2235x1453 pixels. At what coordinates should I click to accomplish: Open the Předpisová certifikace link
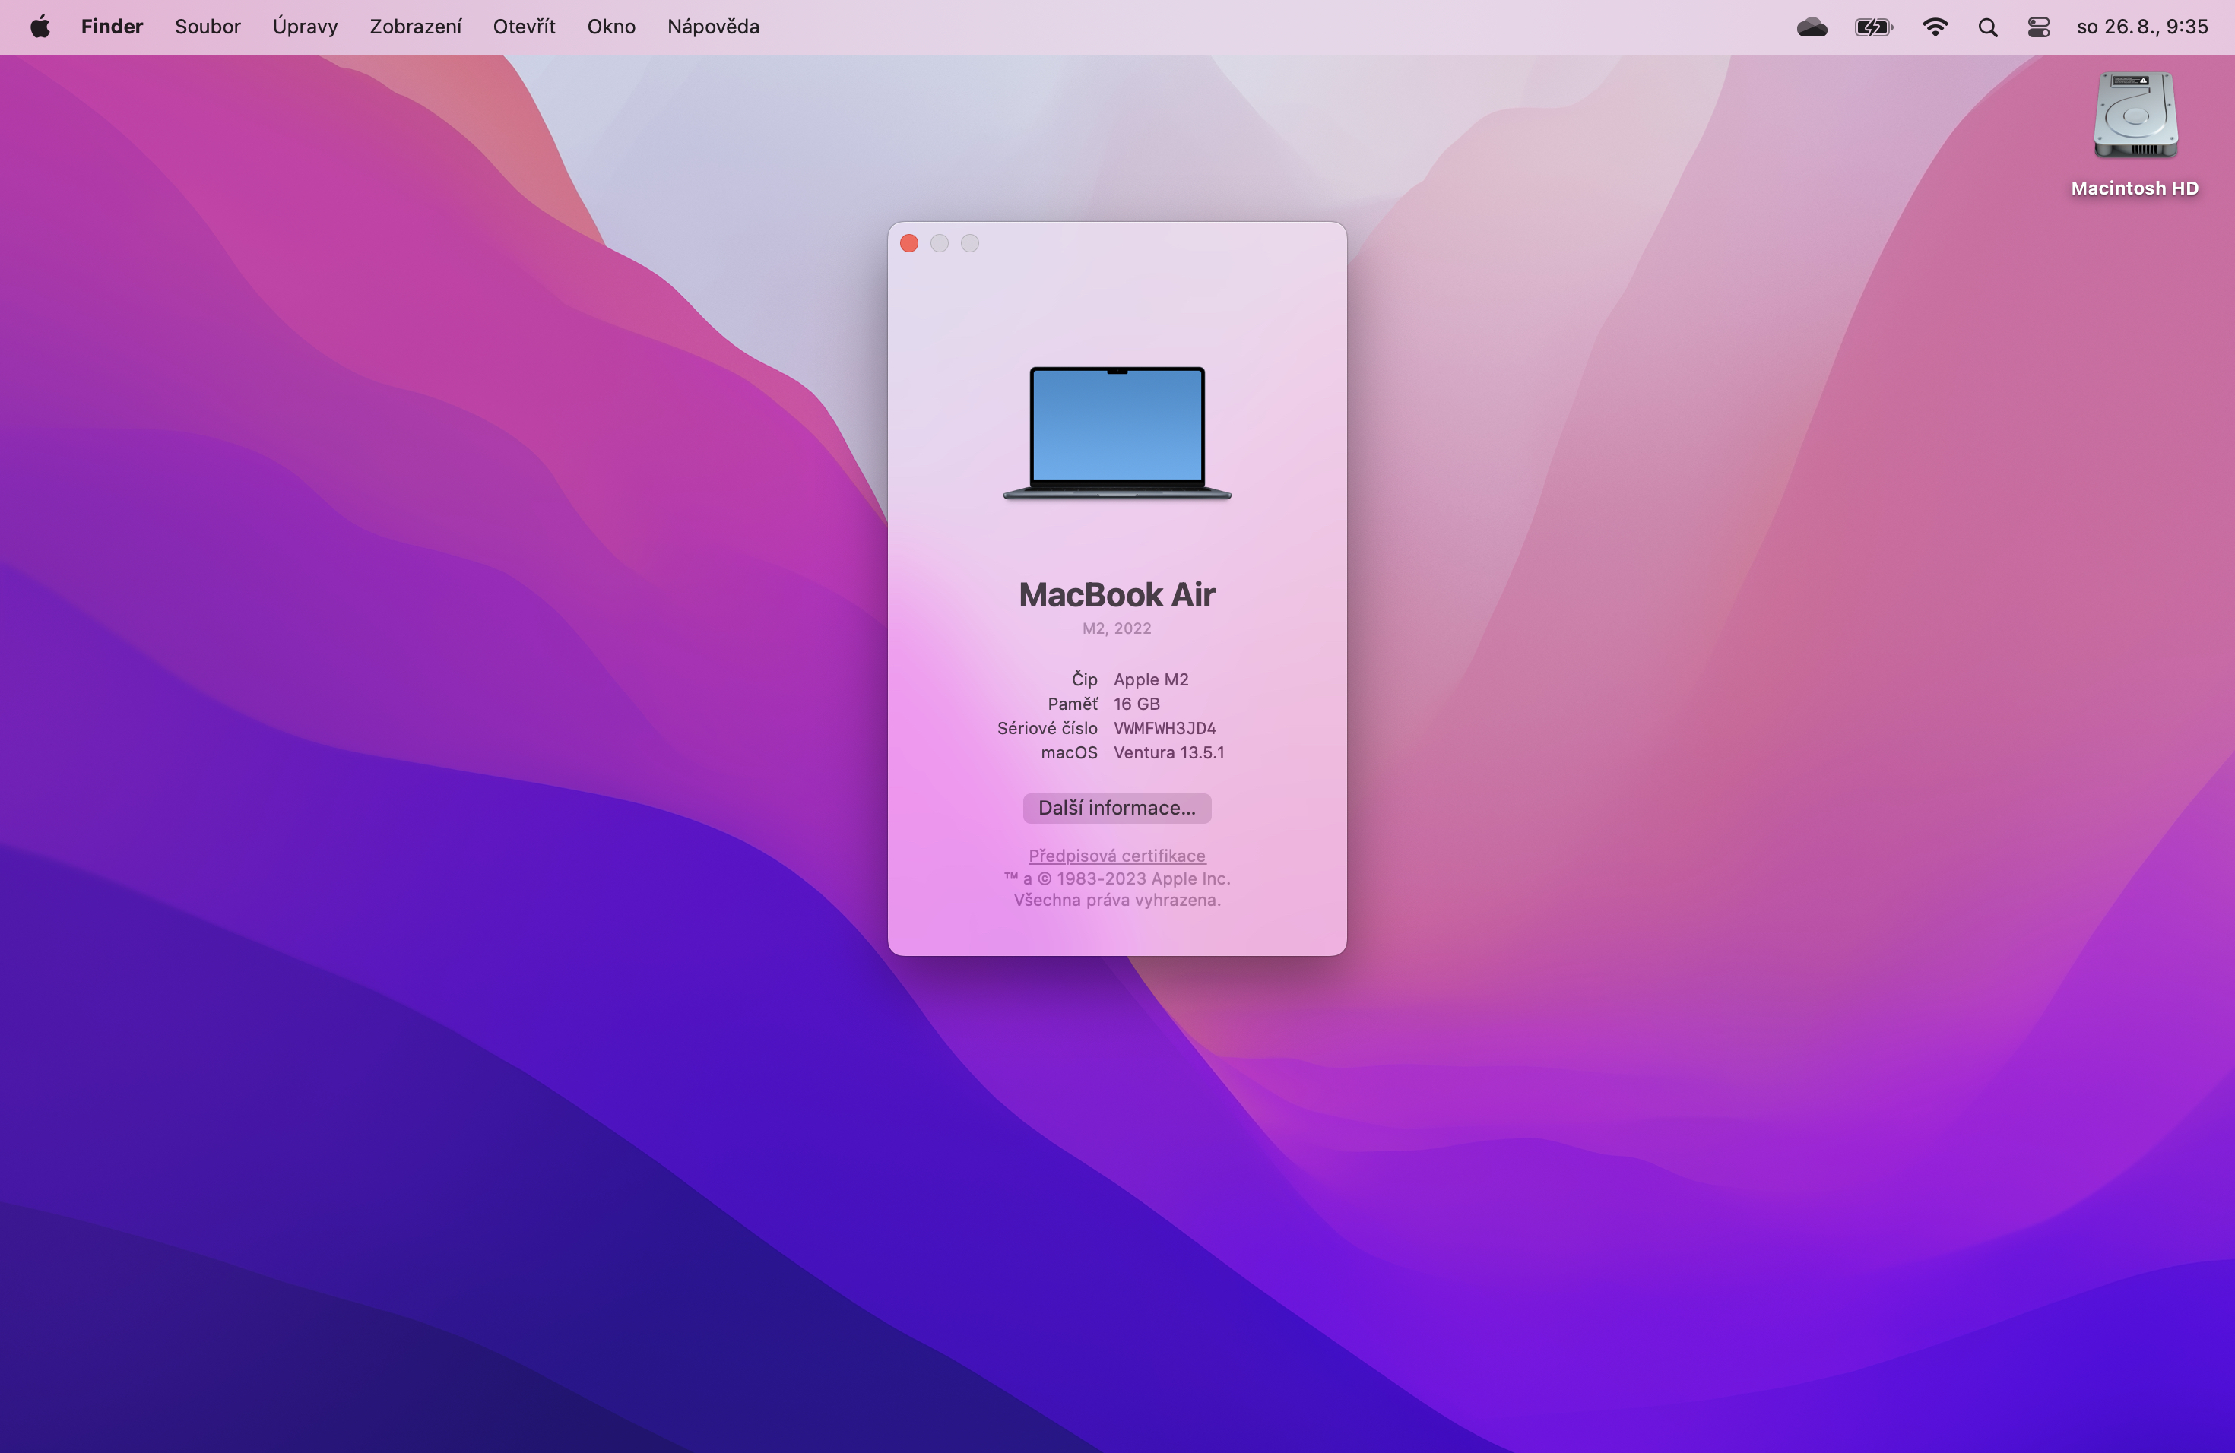point(1117,855)
